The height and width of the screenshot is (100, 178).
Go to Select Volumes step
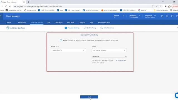coord(107,28)
